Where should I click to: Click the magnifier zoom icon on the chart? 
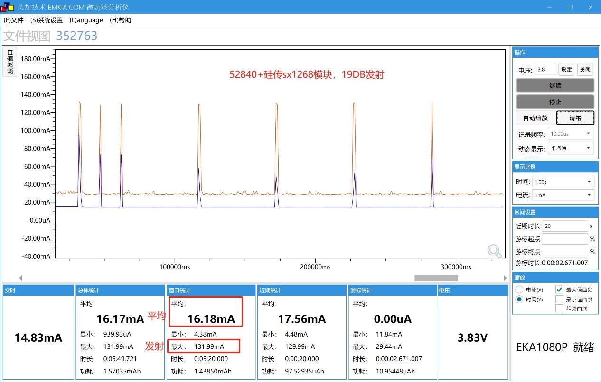495,251
